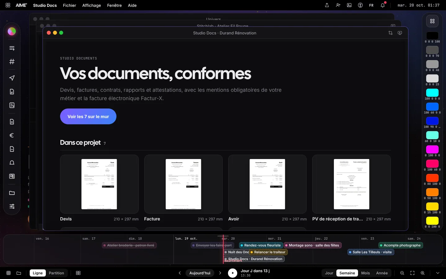Open the Facture document thumbnail
Viewport: 446px width, 279px height.
click(x=183, y=184)
